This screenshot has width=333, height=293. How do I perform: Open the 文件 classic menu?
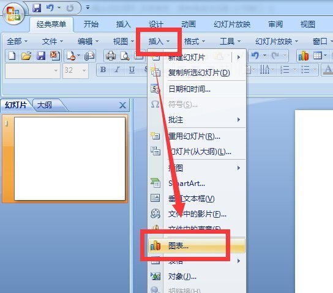pos(53,41)
